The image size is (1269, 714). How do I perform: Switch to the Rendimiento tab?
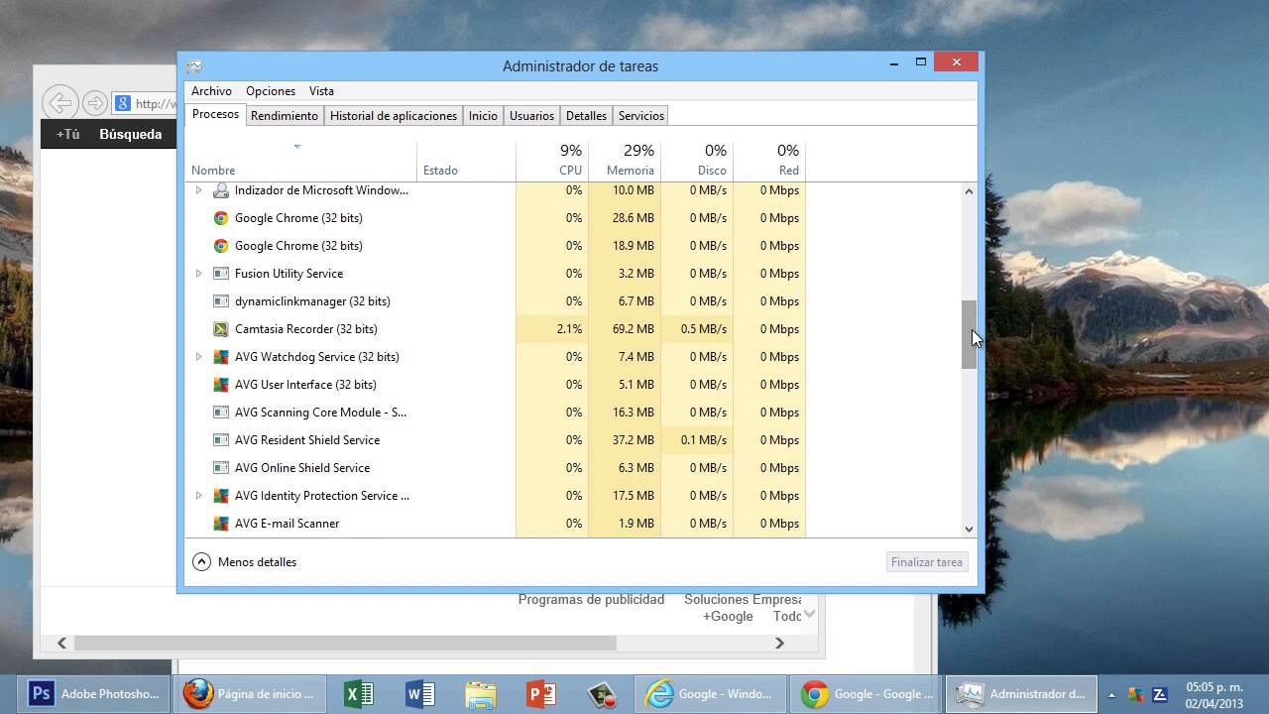click(x=285, y=116)
